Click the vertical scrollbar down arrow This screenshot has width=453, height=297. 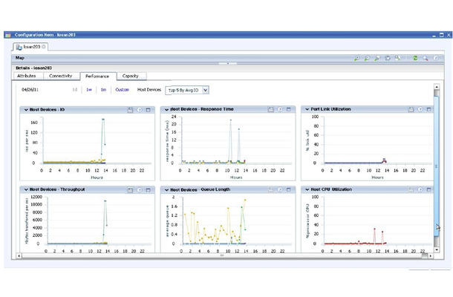click(x=437, y=249)
